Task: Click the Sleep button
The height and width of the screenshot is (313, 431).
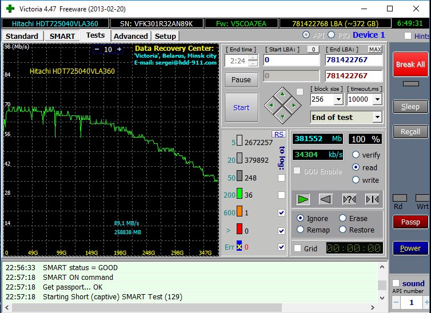Action: (x=410, y=107)
